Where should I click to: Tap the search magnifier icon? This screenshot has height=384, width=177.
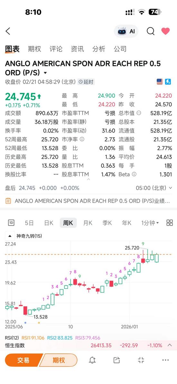click(151, 31)
